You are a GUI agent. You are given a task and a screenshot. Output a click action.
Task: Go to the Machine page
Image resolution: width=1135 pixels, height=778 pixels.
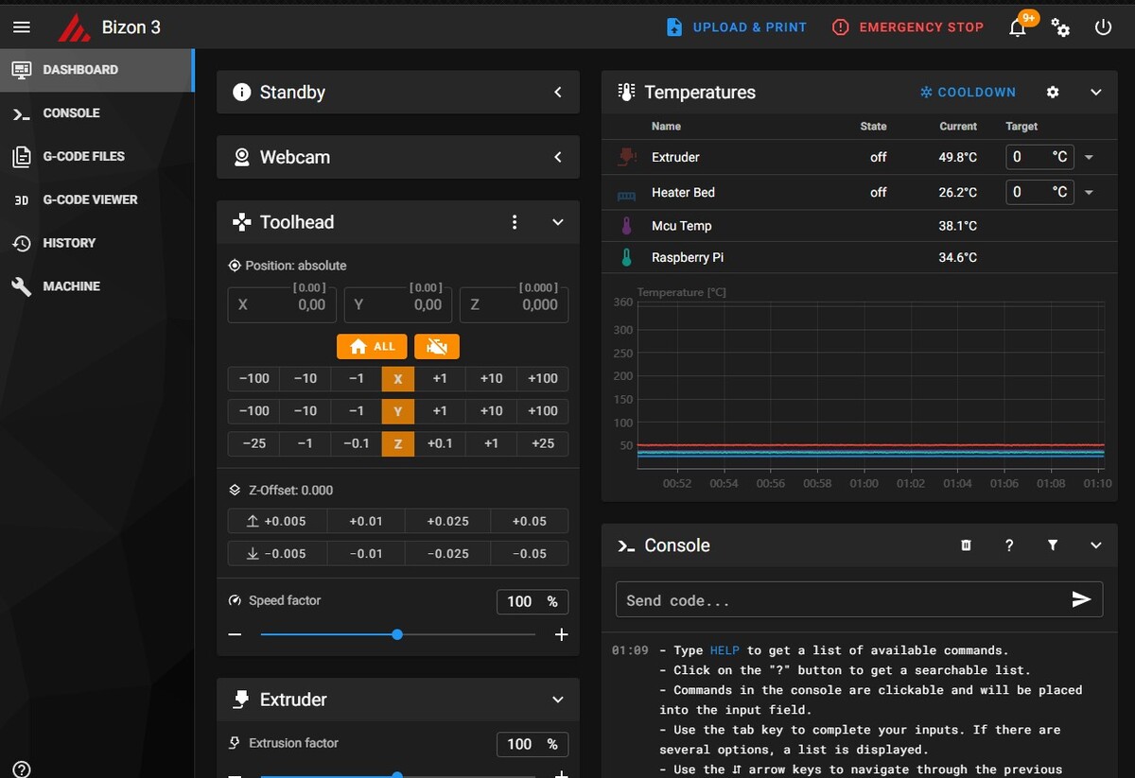pos(71,286)
